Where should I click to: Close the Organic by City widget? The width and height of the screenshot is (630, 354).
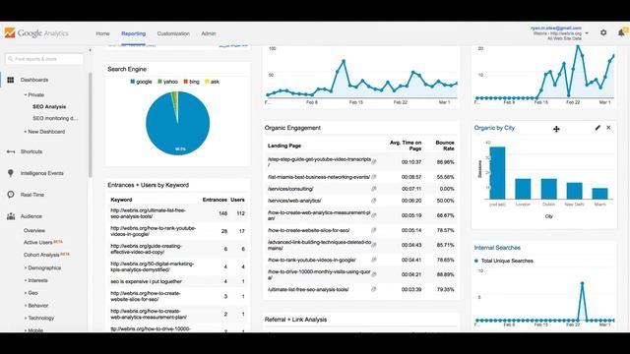point(608,128)
